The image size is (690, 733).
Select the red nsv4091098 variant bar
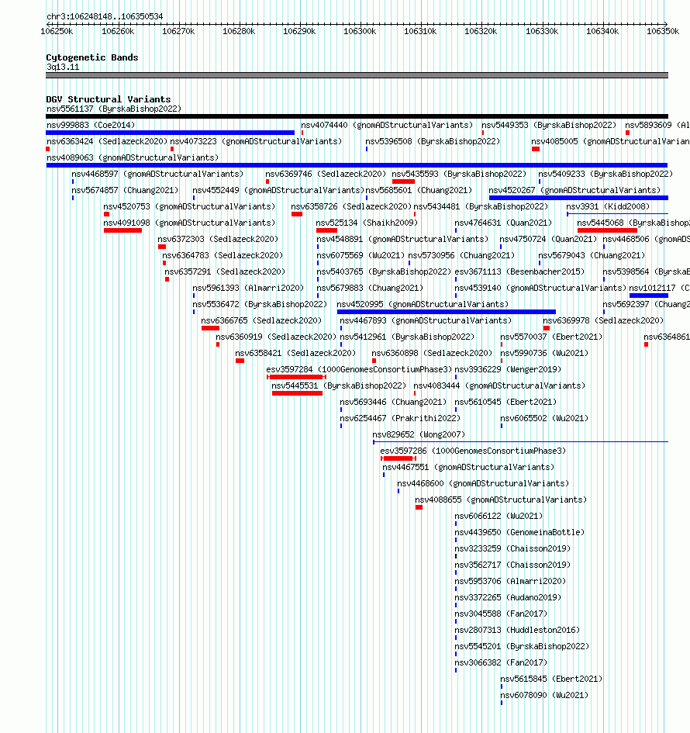122,230
